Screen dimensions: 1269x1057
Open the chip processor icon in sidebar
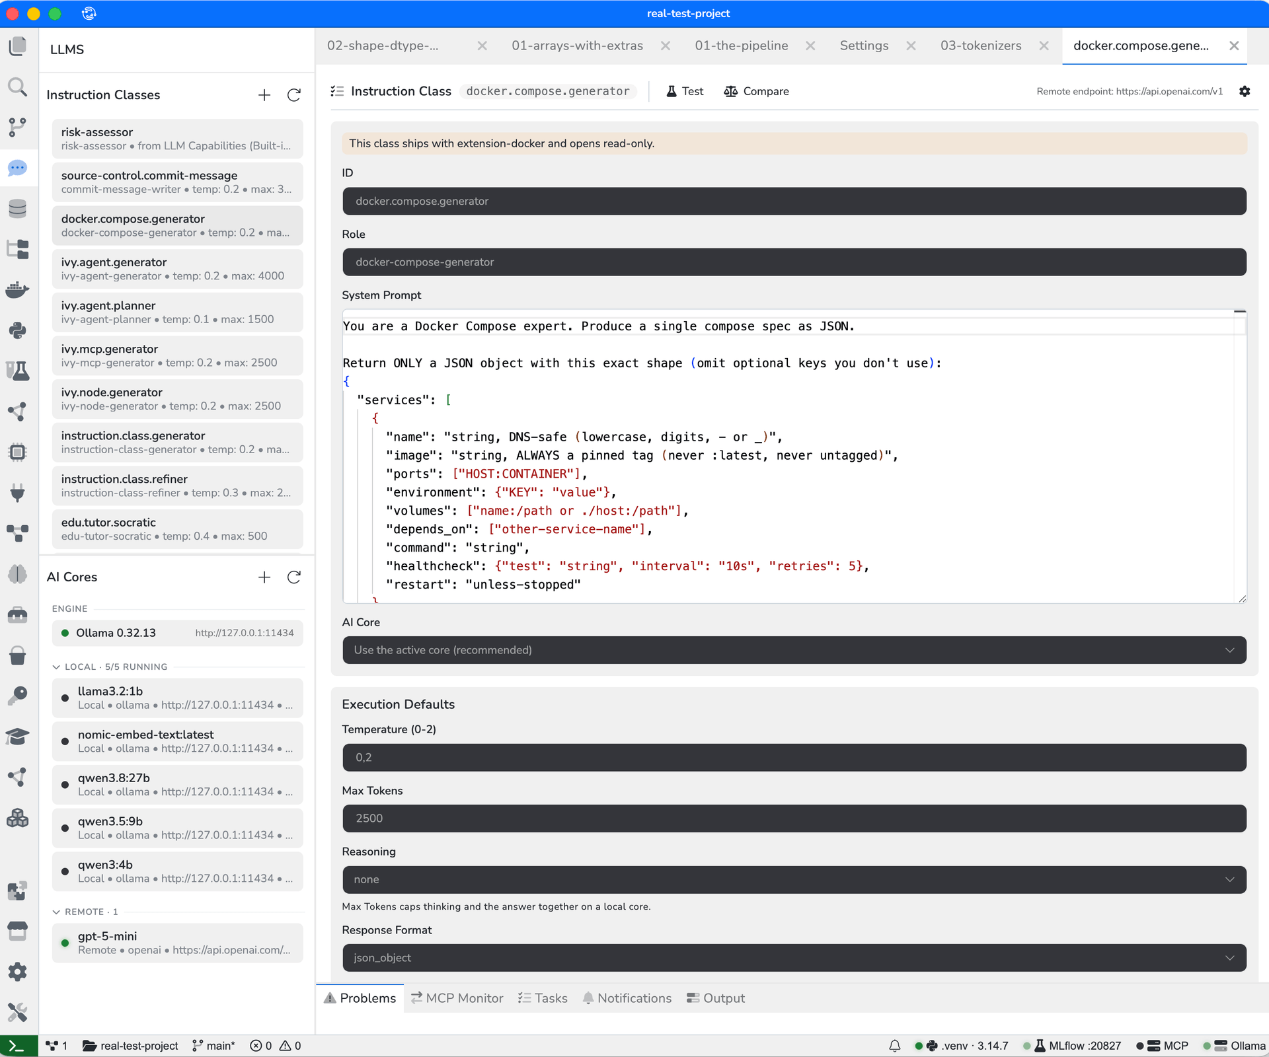[x=18, y=452]
